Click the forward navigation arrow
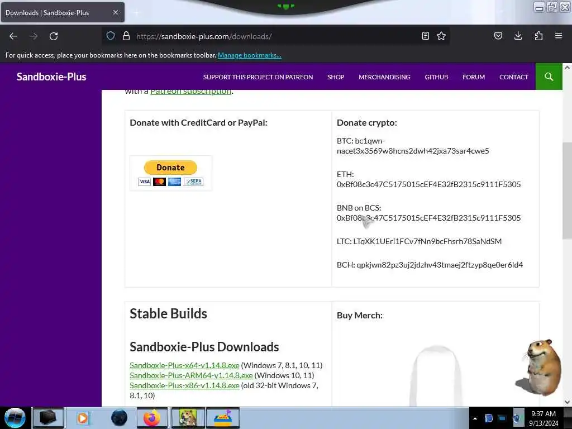572x429 pixels. [x=34, y=36]
